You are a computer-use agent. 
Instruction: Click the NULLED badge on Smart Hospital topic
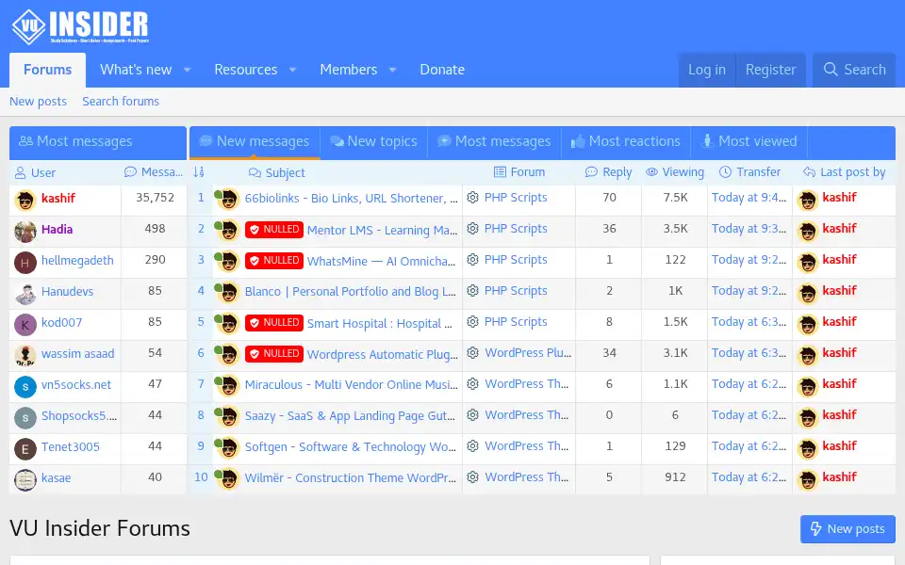274,323
